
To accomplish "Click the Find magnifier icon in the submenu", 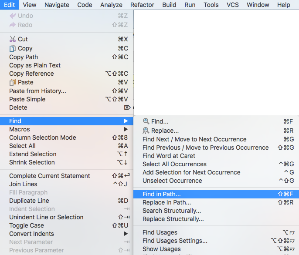I will click(x=146, y=121).
